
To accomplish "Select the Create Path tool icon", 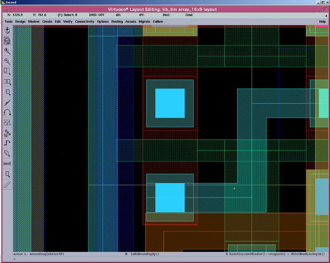I will pos(7,143).
